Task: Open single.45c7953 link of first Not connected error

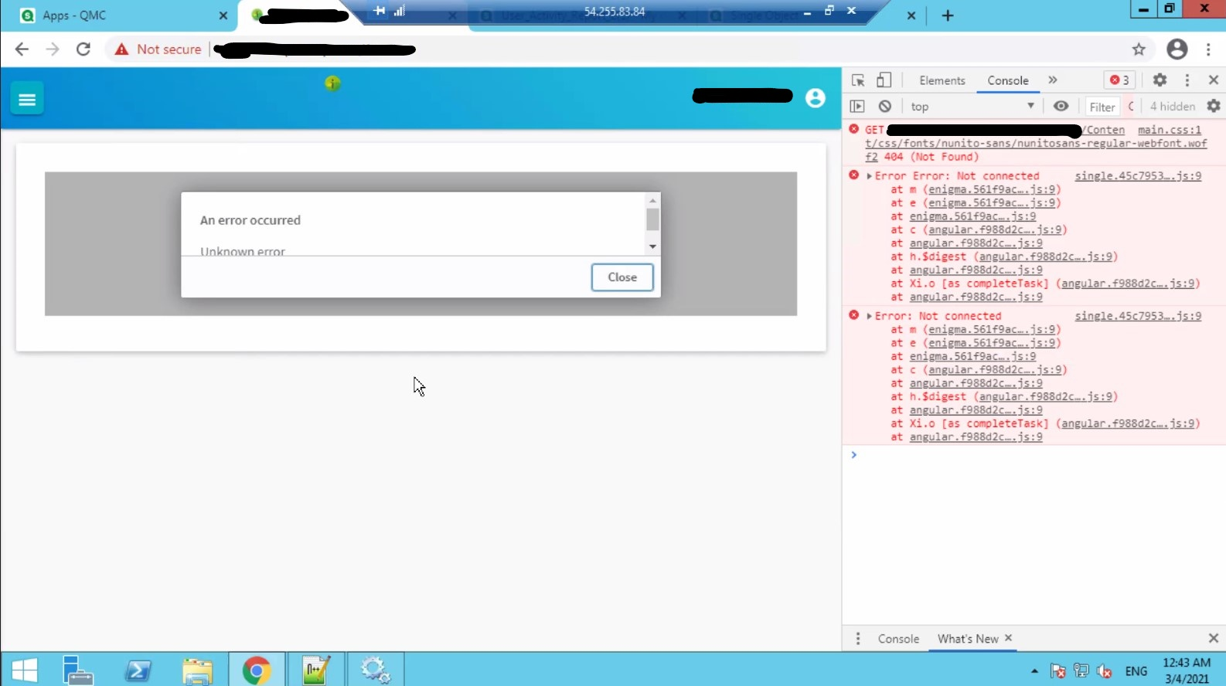Action: tap(1138, 176)
